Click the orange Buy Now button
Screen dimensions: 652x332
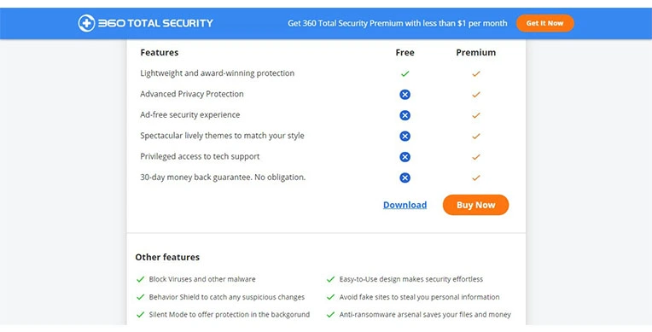[475, 205]
